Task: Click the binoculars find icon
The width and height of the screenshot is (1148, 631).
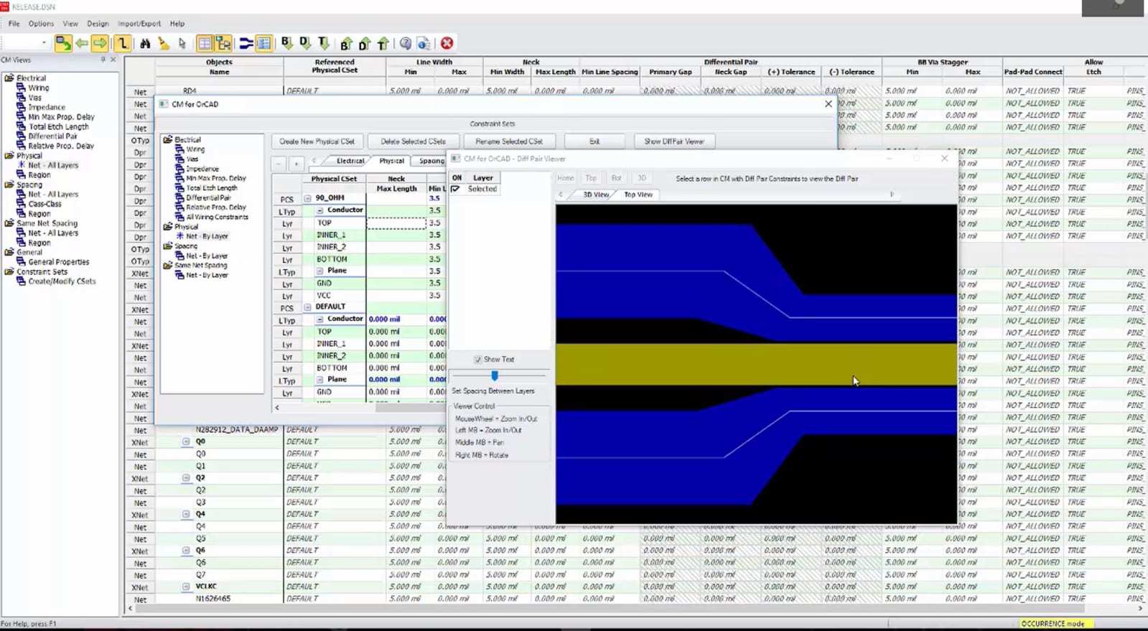Action: [145, 44]
